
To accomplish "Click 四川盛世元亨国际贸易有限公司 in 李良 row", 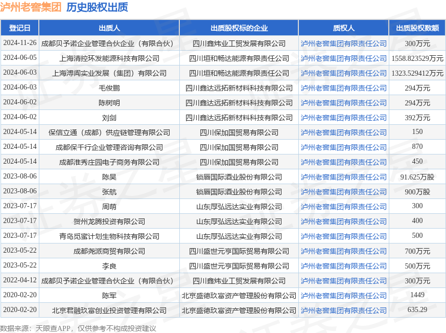I will 239,266.
